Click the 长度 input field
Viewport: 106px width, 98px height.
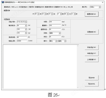tap(55, 22)
